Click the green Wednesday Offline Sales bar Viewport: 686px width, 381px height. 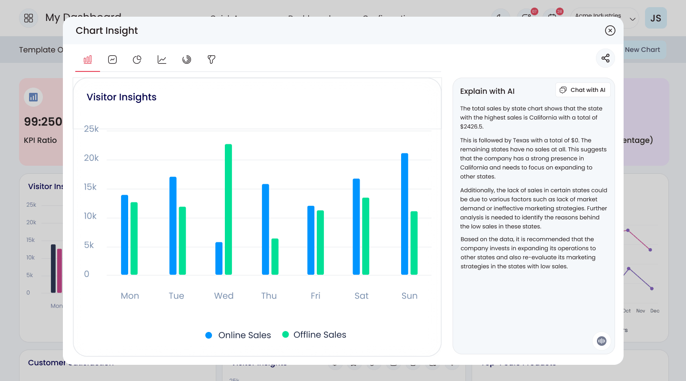228,210
